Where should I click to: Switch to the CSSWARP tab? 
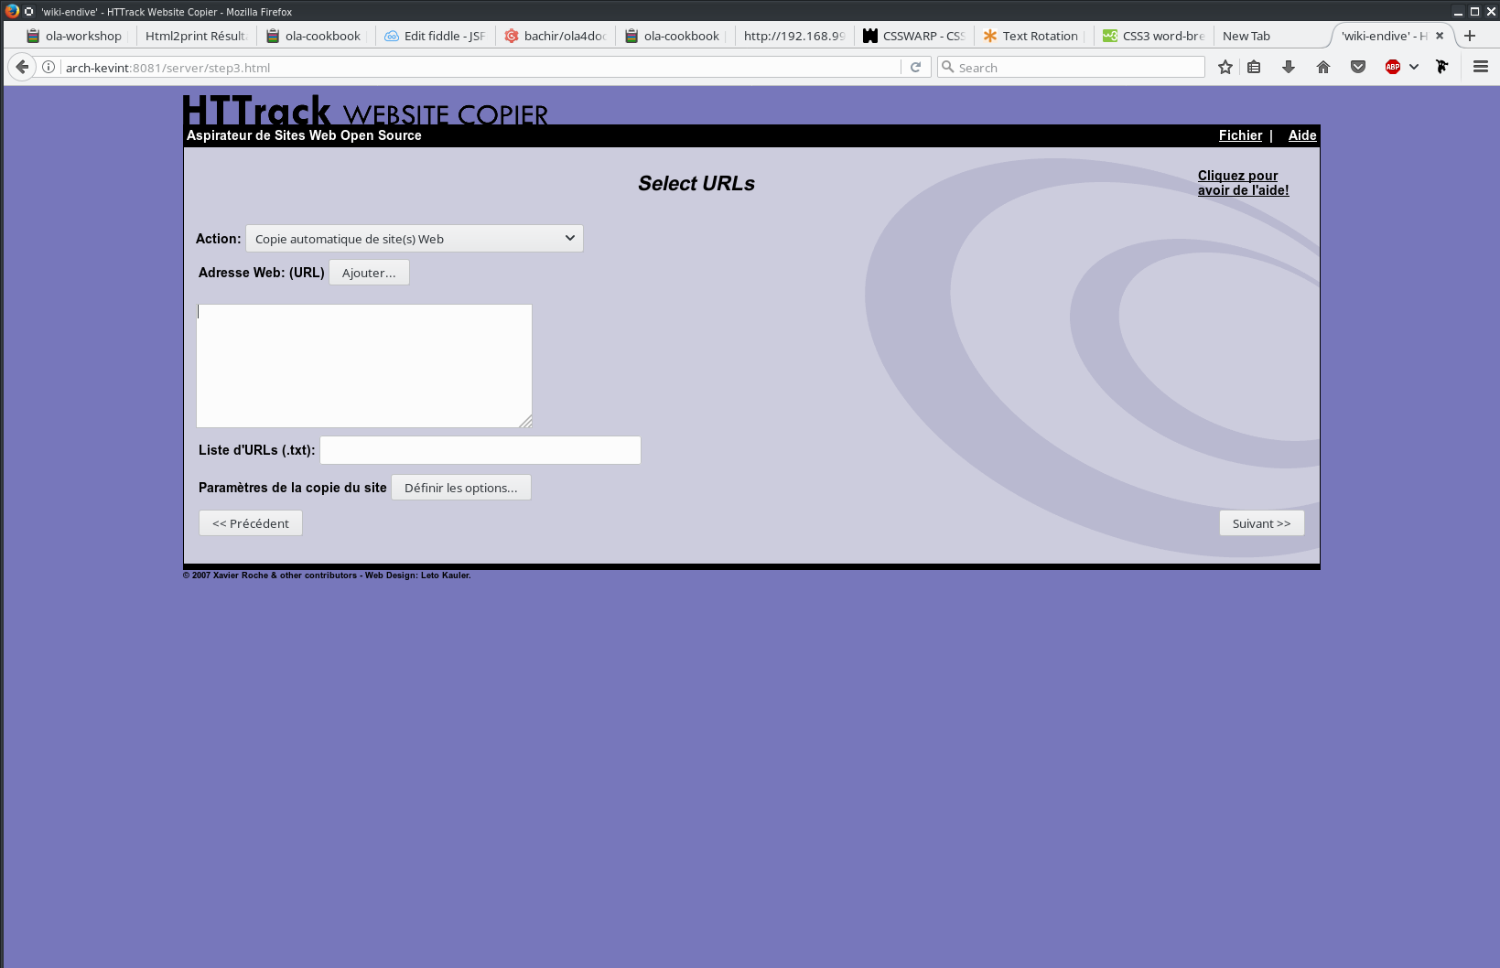[x=914, y=36]
